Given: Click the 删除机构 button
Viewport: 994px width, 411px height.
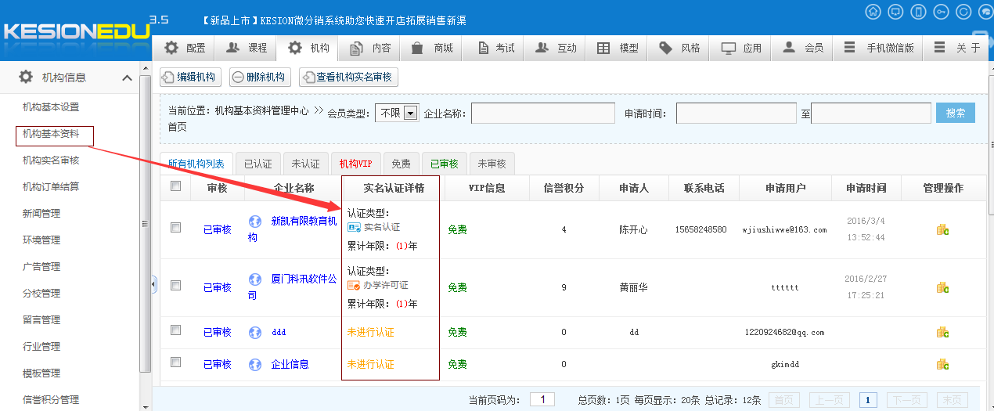Looking at the screenshot, I should (x=260, y=77).
